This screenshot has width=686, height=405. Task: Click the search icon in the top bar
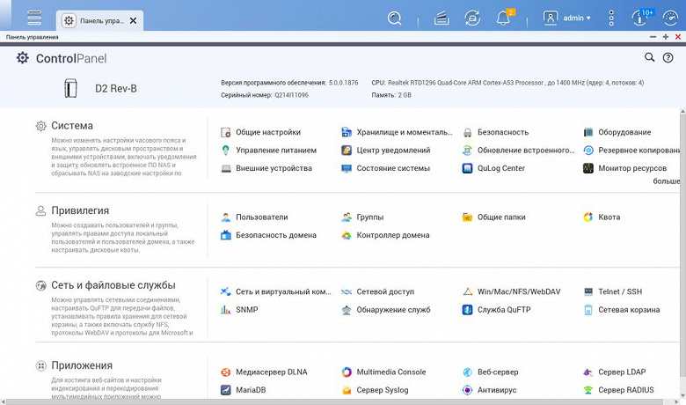(395, 18)
